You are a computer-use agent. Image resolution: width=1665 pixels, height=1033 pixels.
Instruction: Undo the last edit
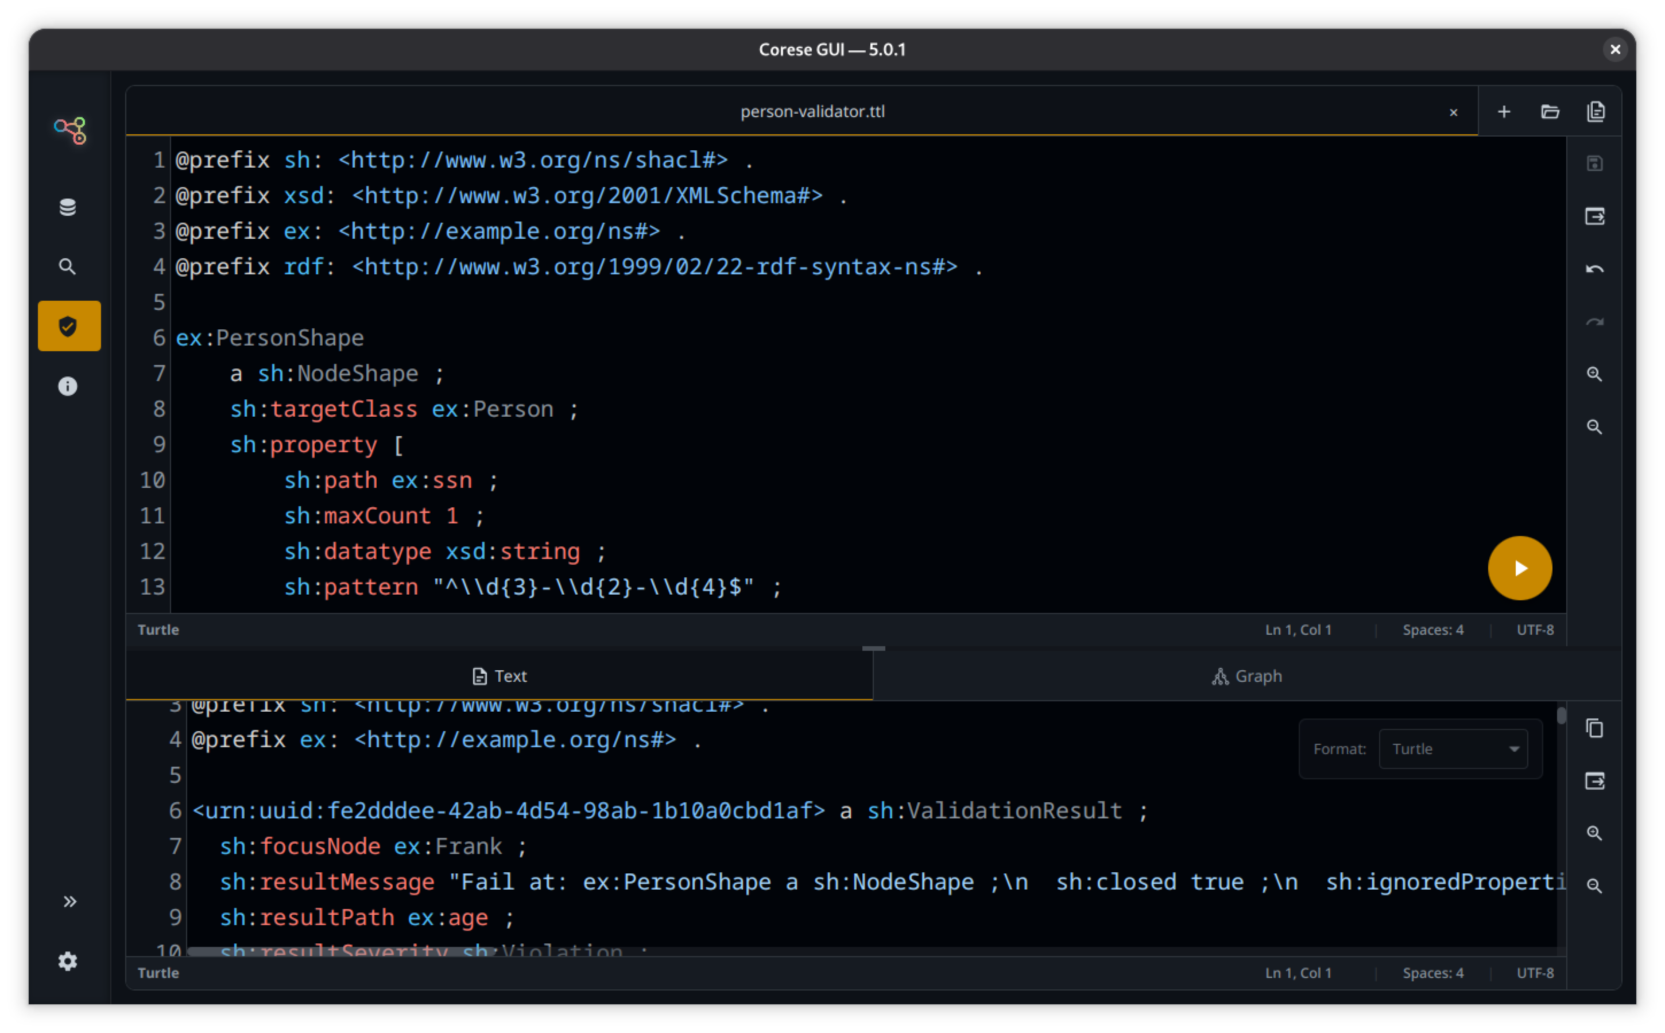[1594, 269]
